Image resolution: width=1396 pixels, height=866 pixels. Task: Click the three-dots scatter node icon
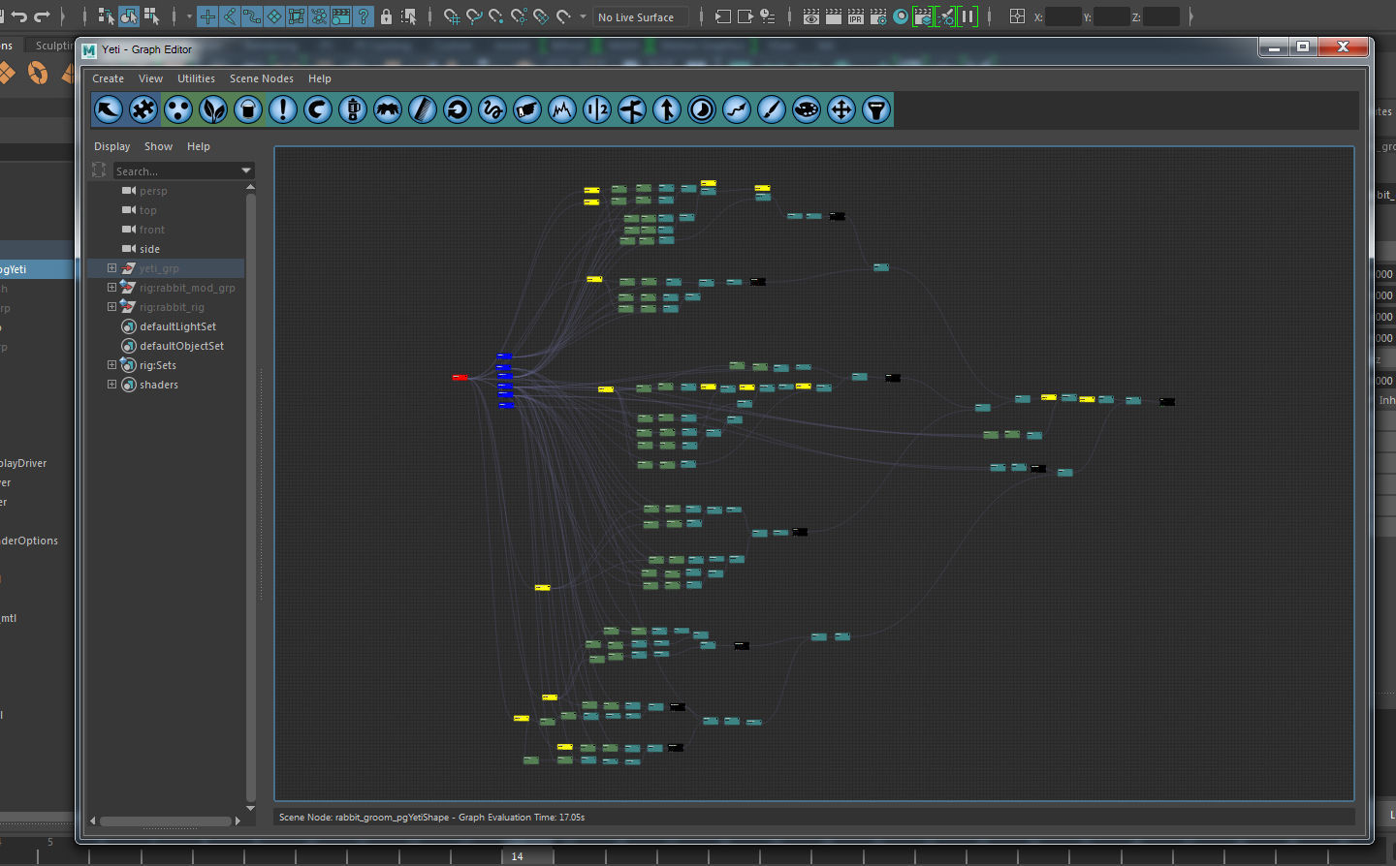point(178,109)
